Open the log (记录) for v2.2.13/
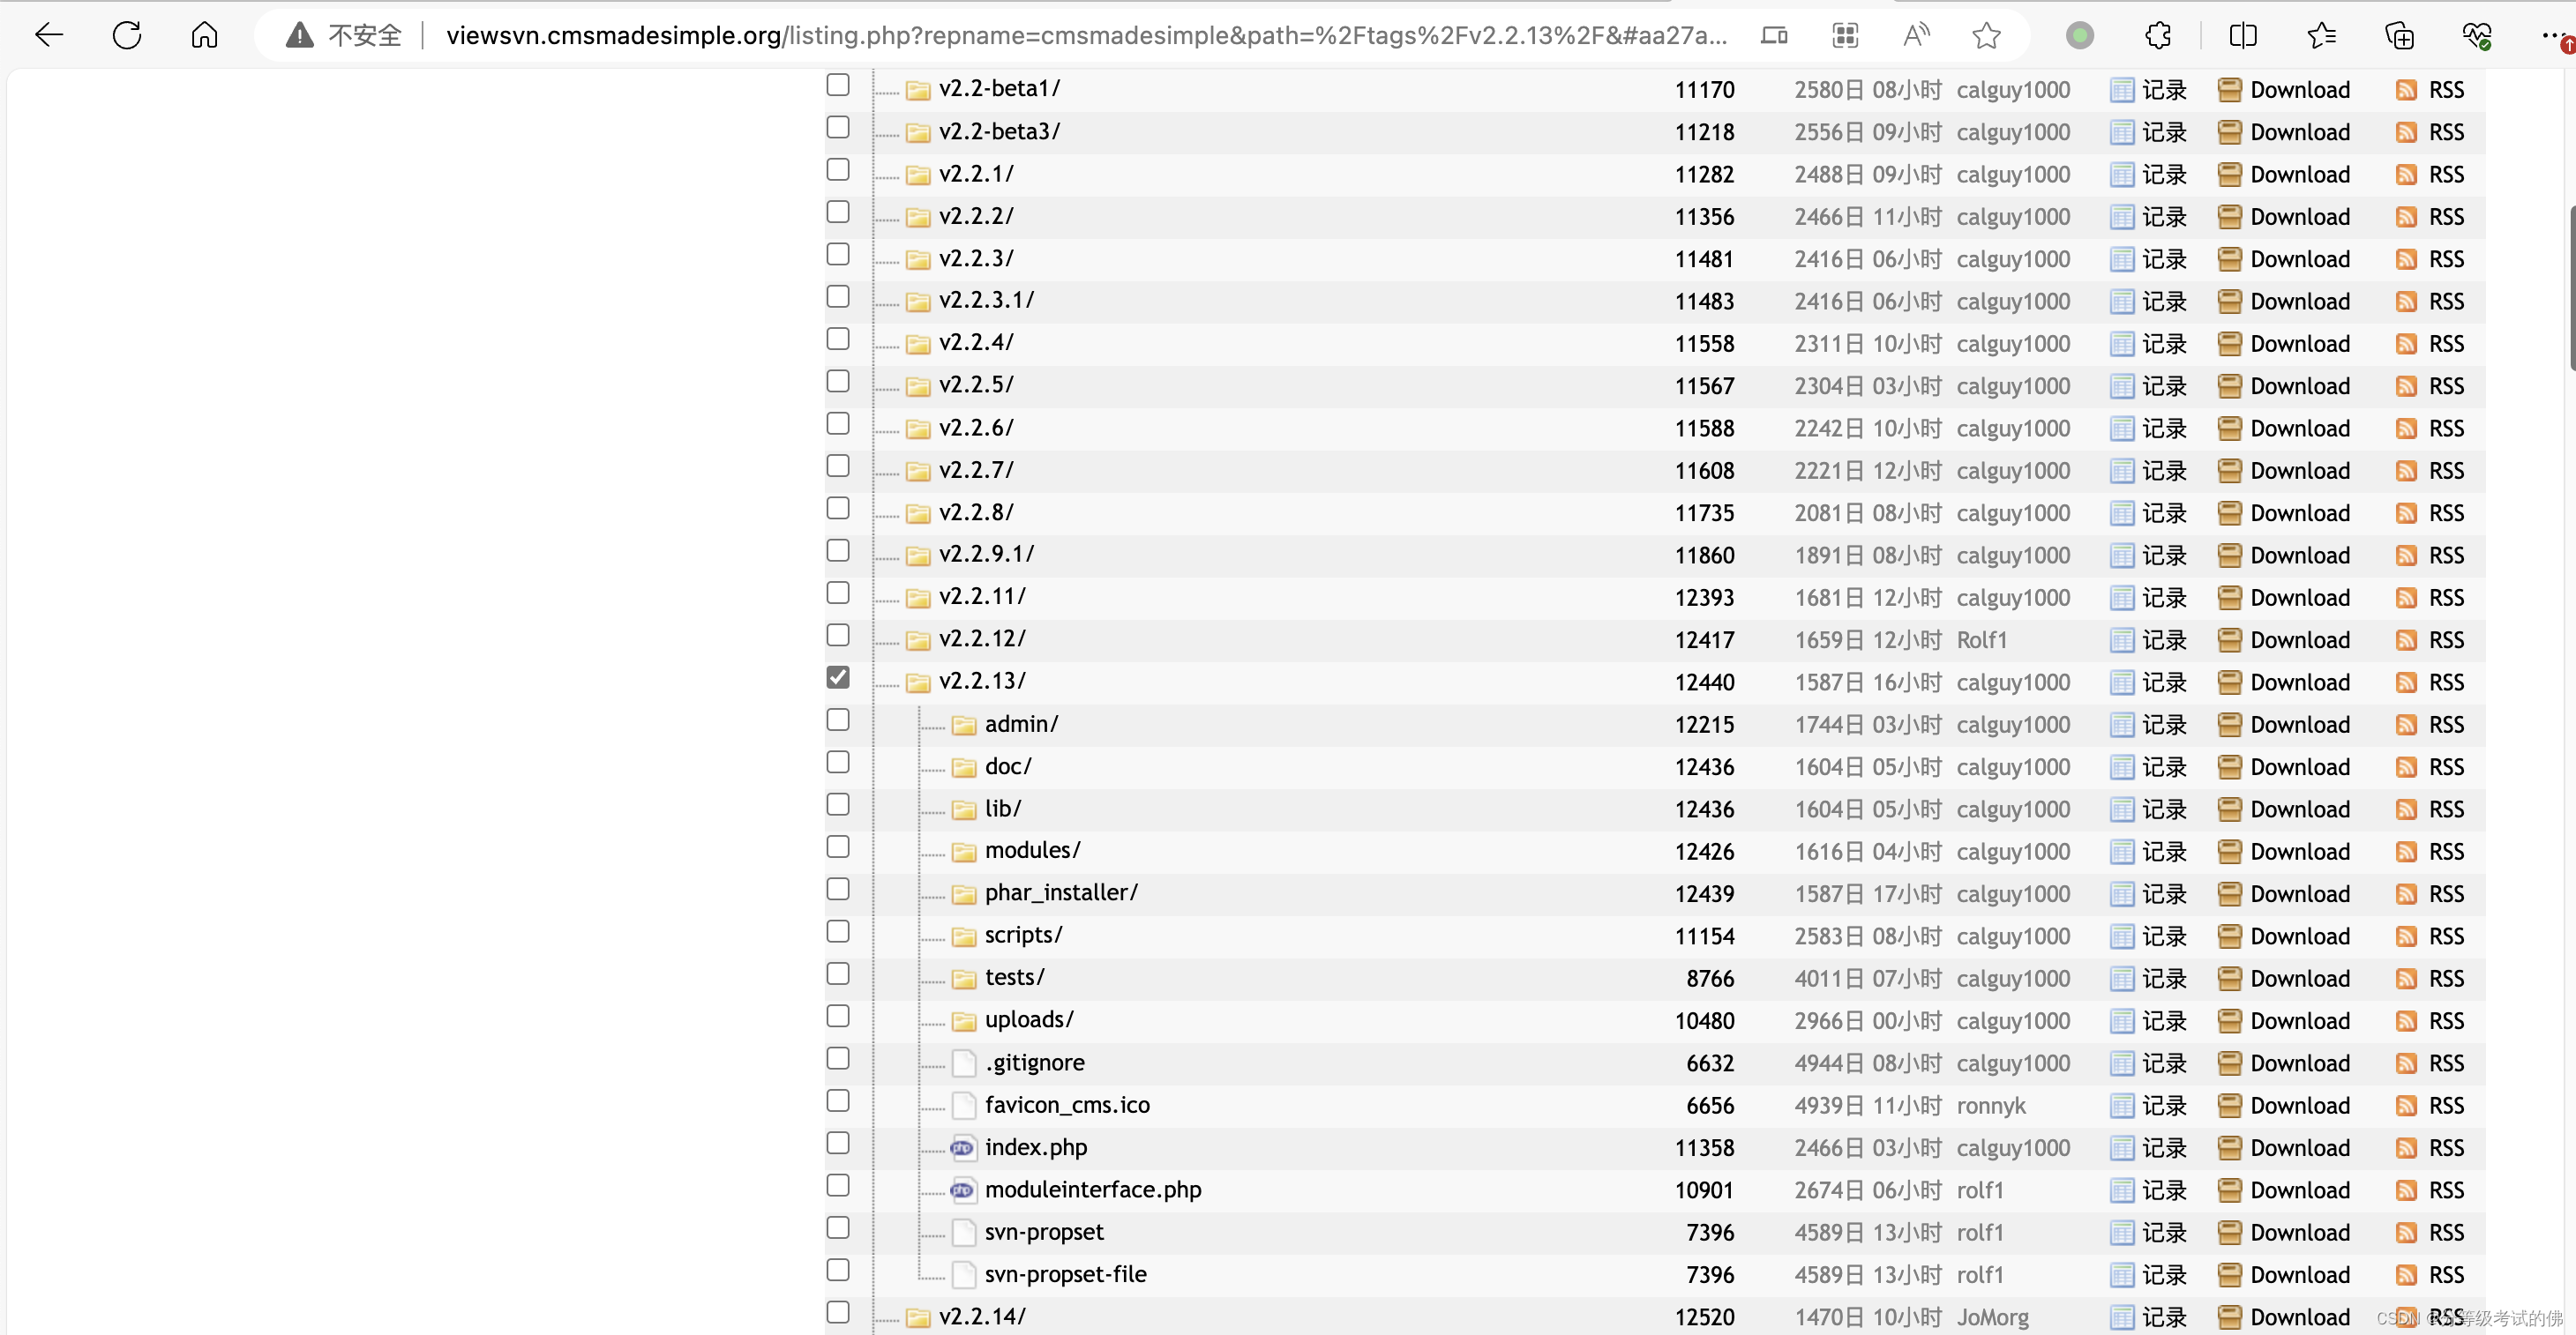2576x1335 pixels. tap(2150, 682)
